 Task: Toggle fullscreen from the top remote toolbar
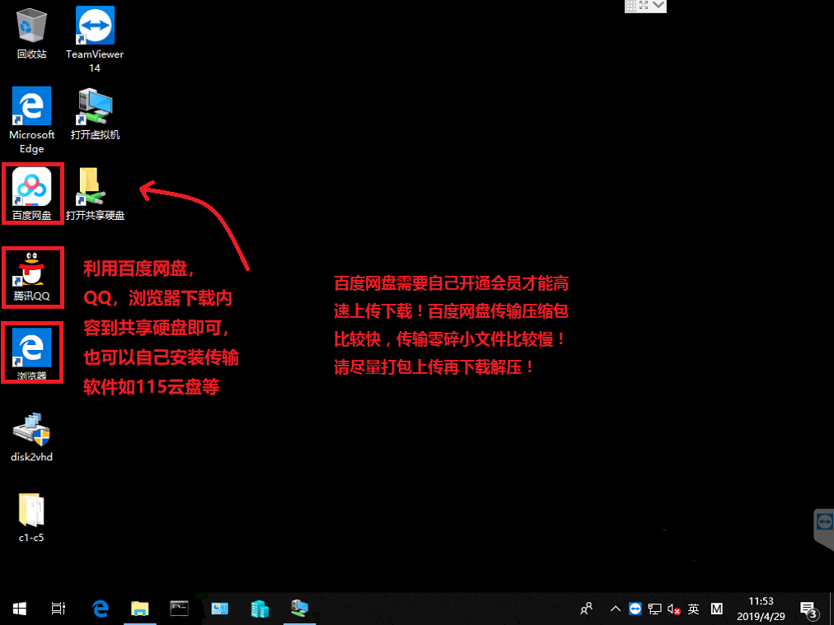pyautogui.click(x=644, y=5)
